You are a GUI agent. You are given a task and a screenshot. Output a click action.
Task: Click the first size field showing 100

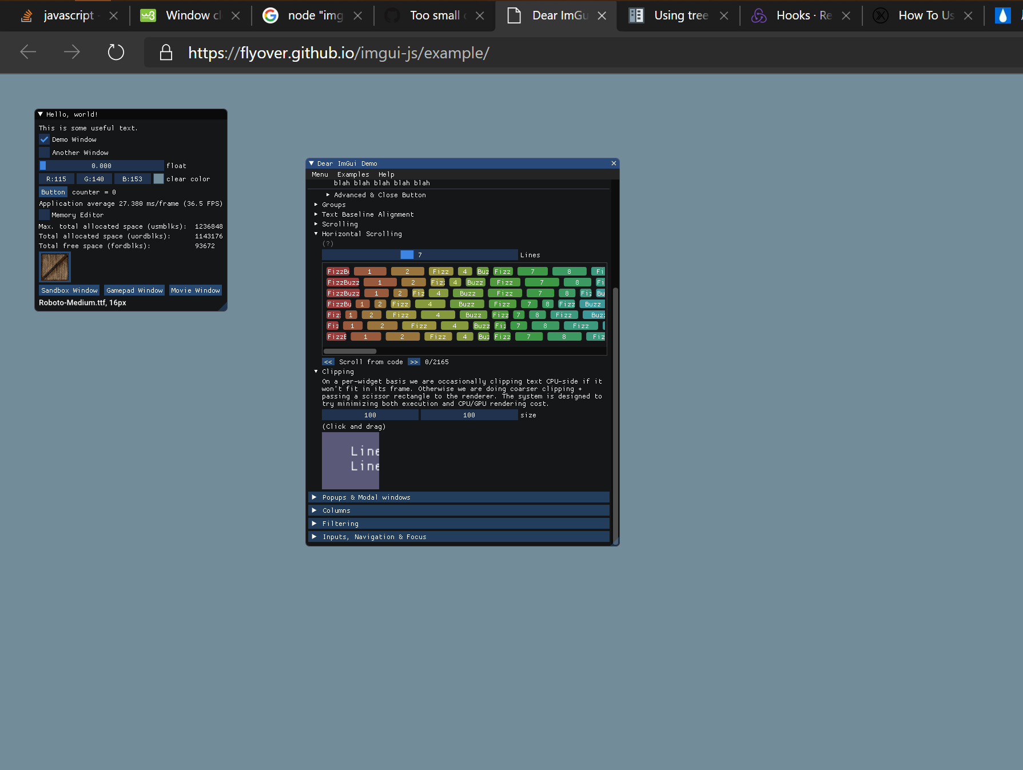point(370,415)
